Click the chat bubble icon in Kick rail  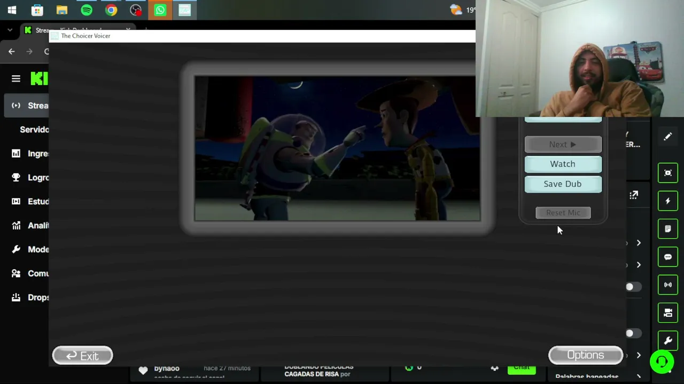coord(668,257)
